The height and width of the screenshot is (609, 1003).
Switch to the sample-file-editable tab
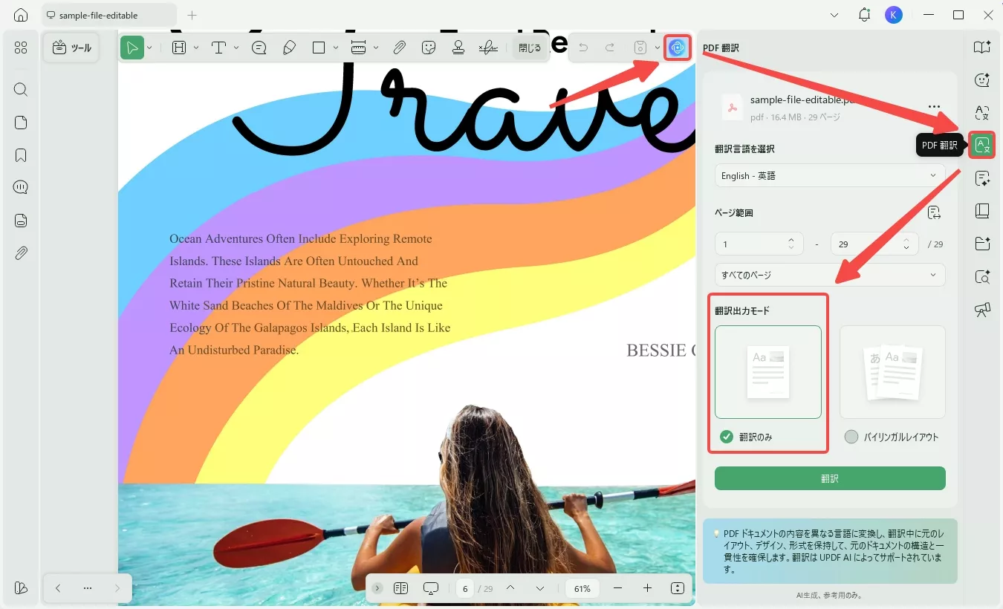[x=109, y=15]
